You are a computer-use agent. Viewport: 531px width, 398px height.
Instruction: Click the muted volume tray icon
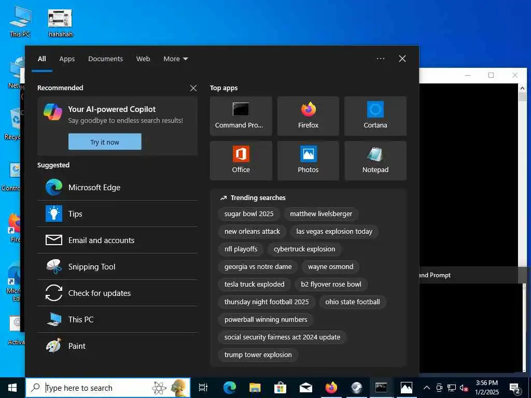(x=464, y=388)
